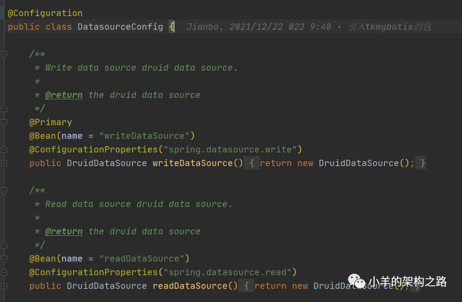Click the @Configuration annotation on the class
Screen dimensions: 462x302
coord(45,13)
